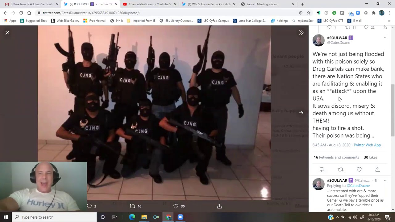
Task: Go back in browser history
Action: (x=6, y=13)
